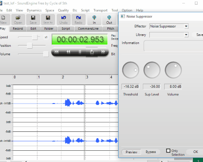Viewport: 203px width, 162px height.
Task: Open the Transport menu
Action: (101, 10)
